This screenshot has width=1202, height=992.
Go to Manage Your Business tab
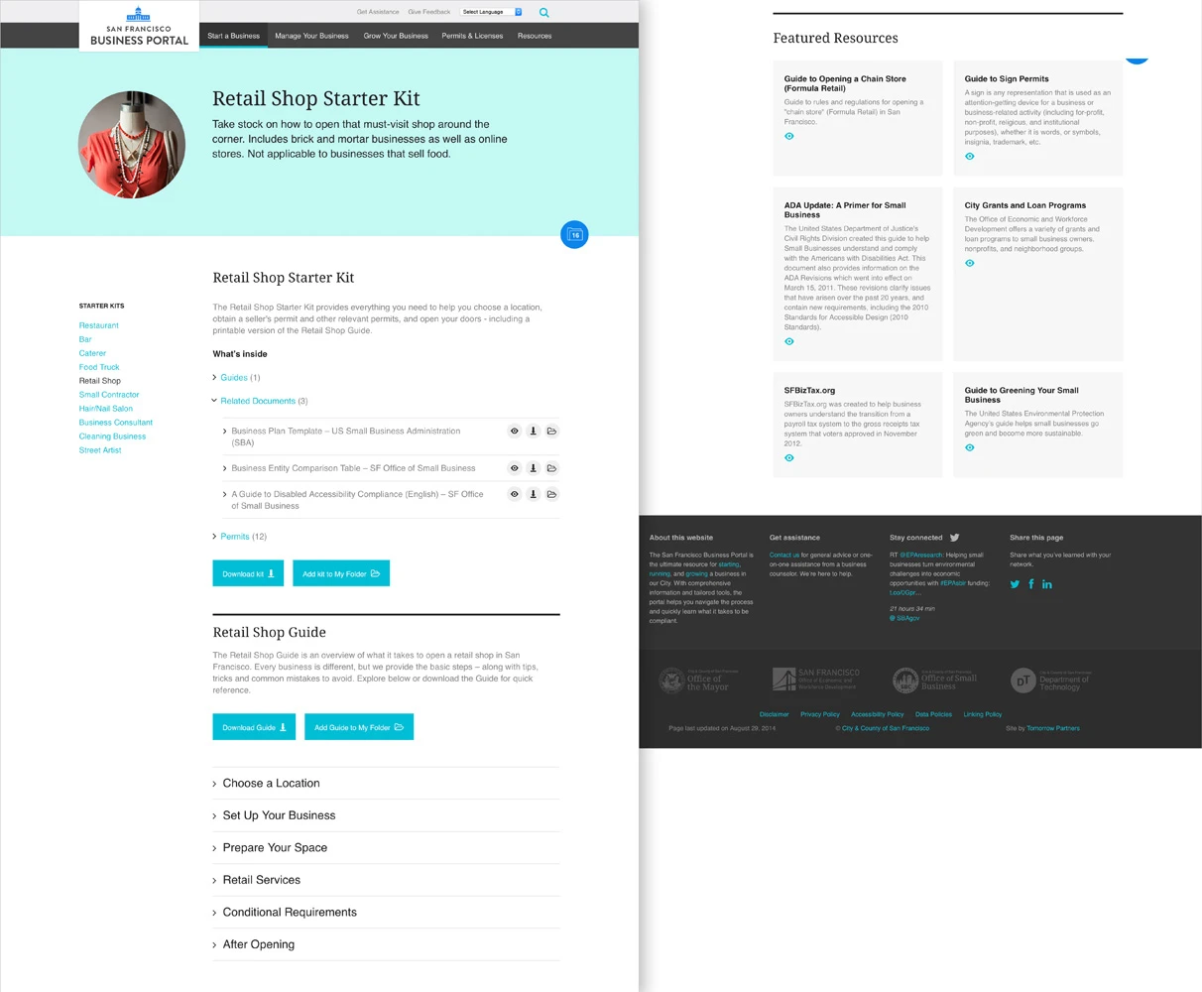coord(311,36)
